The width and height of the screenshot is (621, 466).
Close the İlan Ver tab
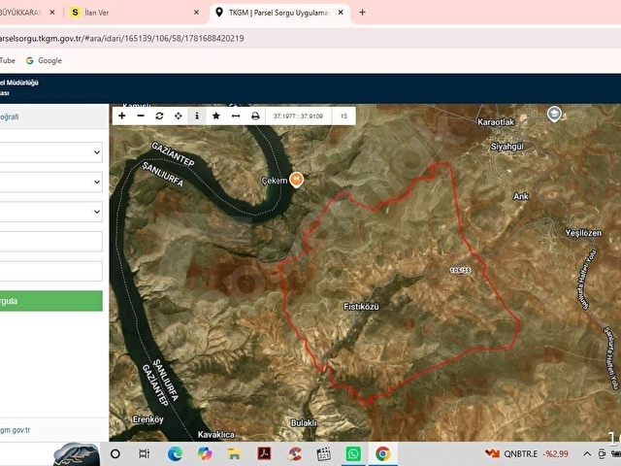(x=196, y=13)
